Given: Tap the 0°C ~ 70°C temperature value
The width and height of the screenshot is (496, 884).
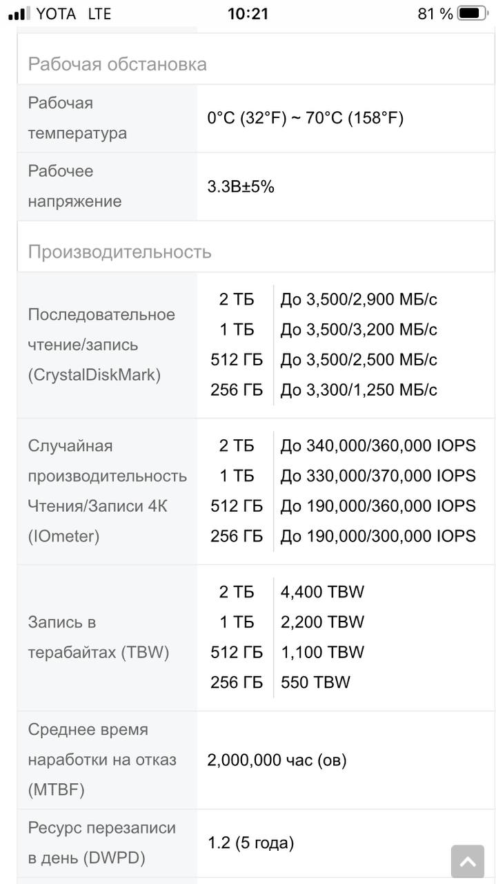Looking at the screenshot, I should (305, 118).
